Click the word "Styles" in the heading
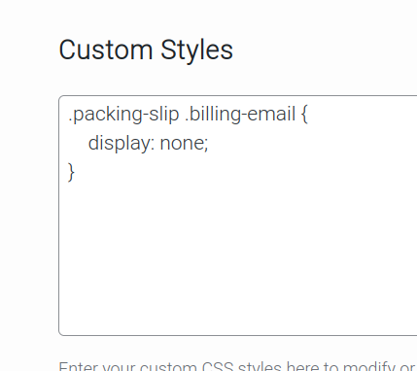 (196, 51)
